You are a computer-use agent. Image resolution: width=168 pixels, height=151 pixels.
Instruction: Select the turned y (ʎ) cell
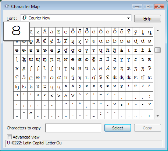[x=108, y=69]
